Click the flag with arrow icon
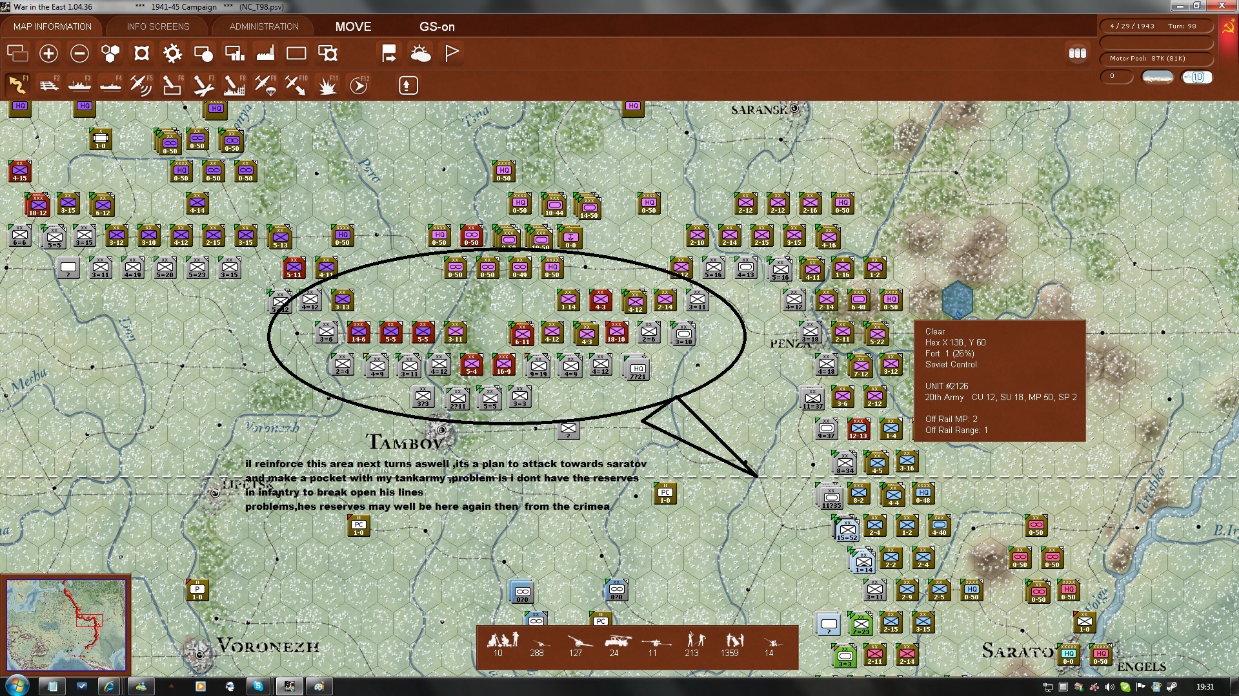Viewport: 1239px width, 696px height. 389,53
